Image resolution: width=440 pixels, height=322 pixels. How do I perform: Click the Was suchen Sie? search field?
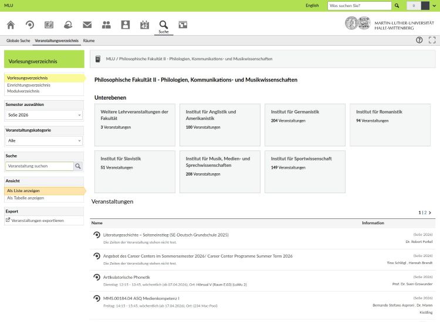click(x=359, y=6)
